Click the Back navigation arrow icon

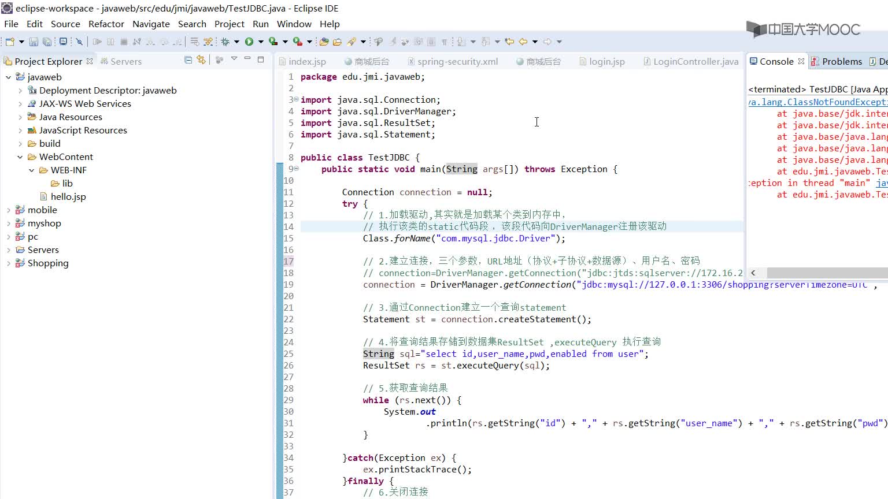[523, 42]
